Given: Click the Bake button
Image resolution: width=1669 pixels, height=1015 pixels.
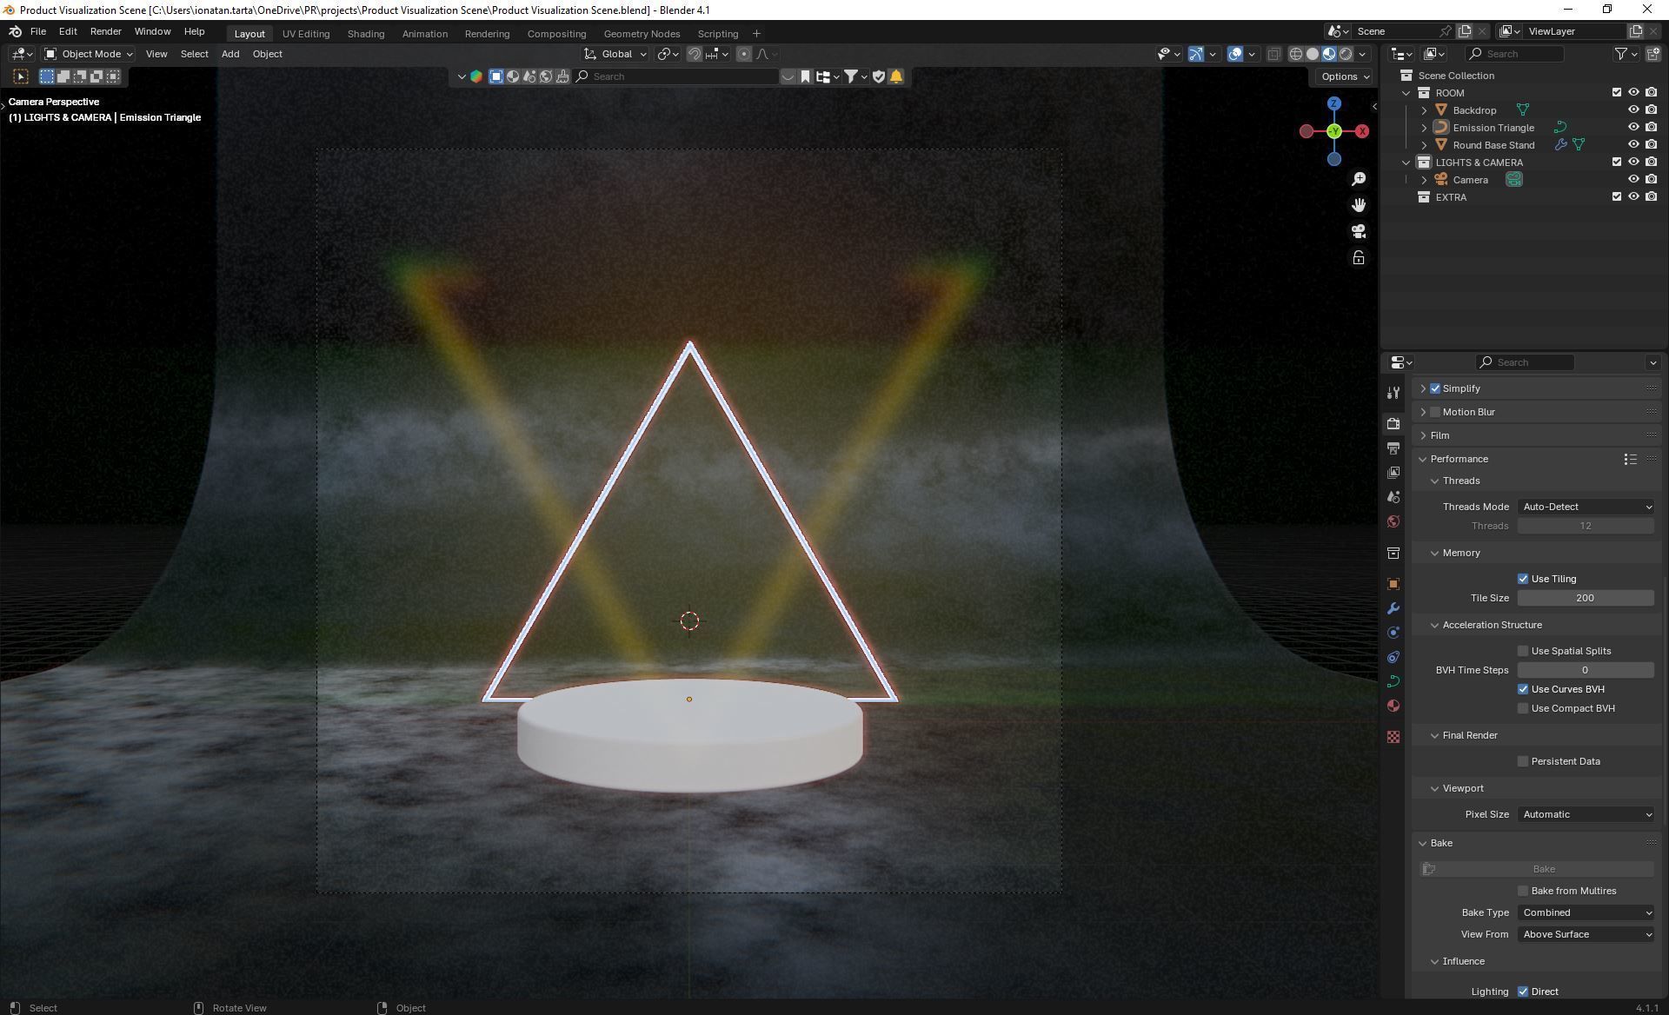Looking at the screenshot, I should (x=1543, y=869).
